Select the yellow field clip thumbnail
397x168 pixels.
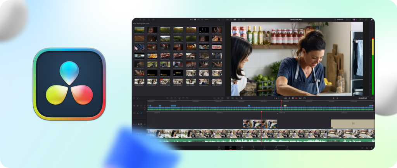click(x=139, y=30)
